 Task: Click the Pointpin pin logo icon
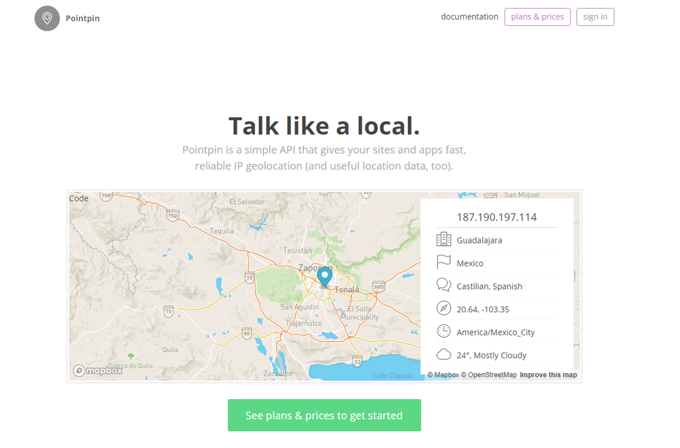tap(48, 18)
